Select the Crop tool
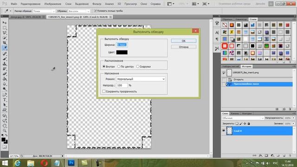297x167 pixels. 5,43
